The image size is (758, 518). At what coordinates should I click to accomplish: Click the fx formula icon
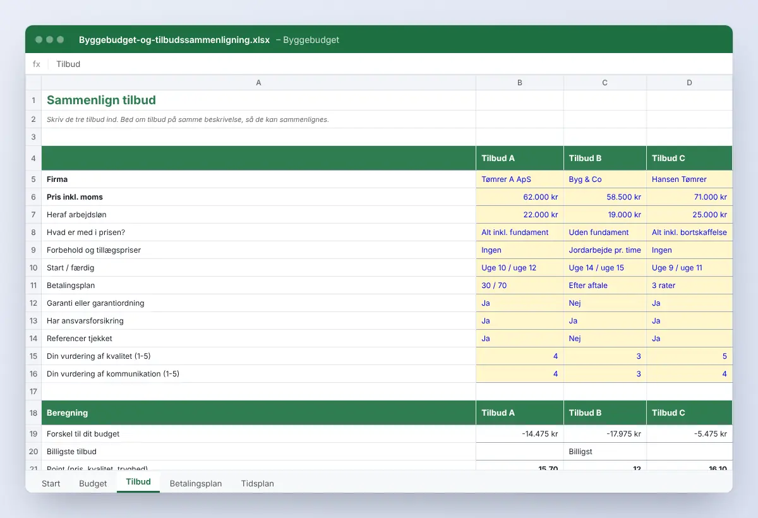[x=36, y=64]
